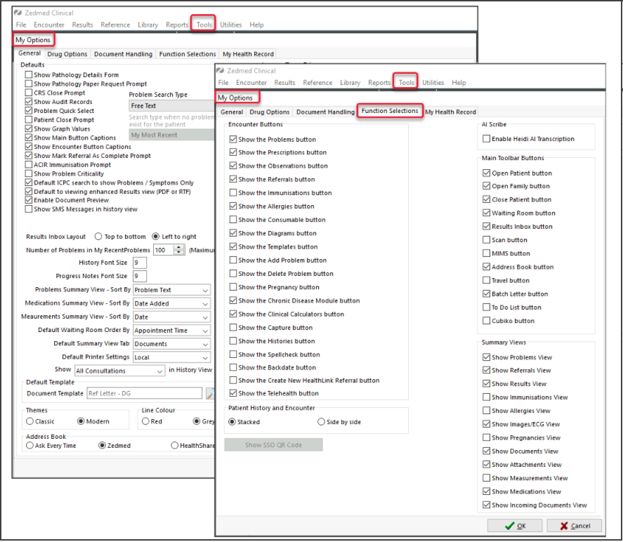Open Problems Summary View sort dropdown
Screen dimensions: 623x542
[x=171, y=290]
